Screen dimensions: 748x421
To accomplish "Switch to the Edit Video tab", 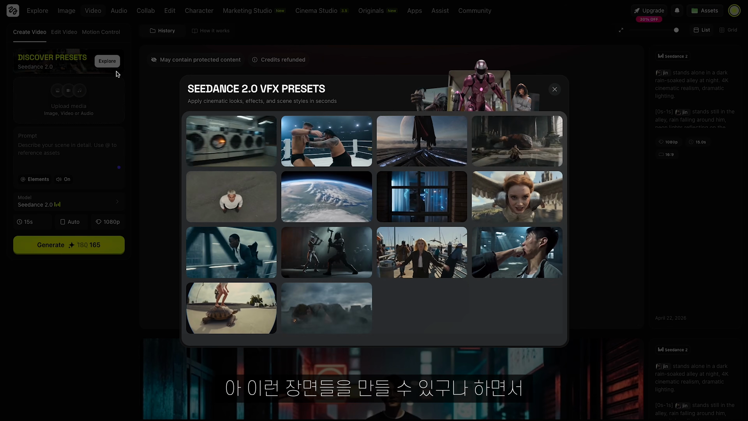I will pyautogui.click(x=64, y=32).
